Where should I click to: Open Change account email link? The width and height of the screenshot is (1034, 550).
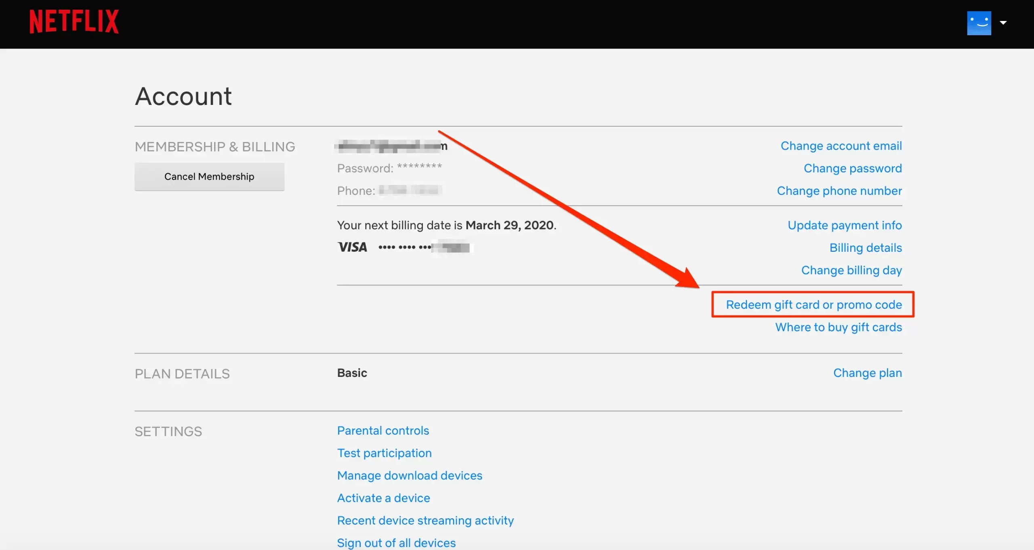coord(841,146)
